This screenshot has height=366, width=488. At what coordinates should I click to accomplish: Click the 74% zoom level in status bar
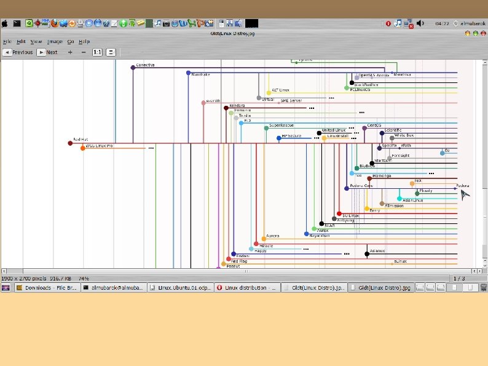click(84, 279)
